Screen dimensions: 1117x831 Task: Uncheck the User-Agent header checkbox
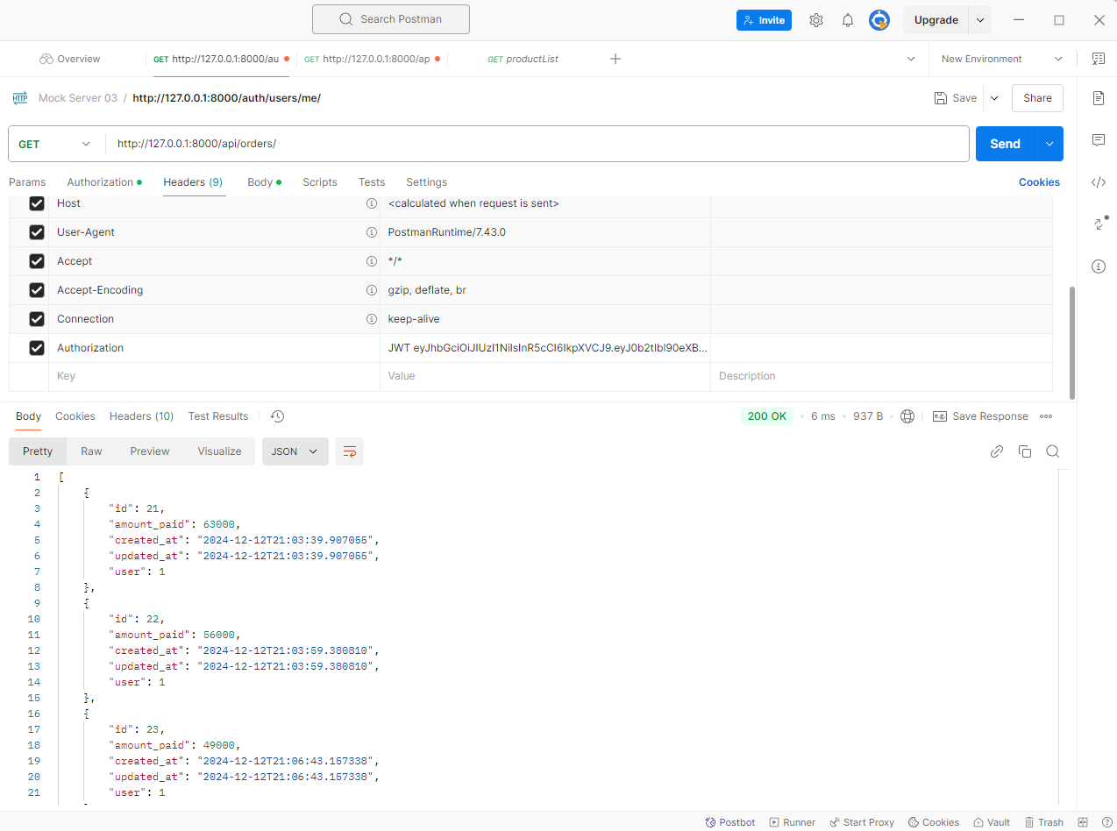point(37,232)
